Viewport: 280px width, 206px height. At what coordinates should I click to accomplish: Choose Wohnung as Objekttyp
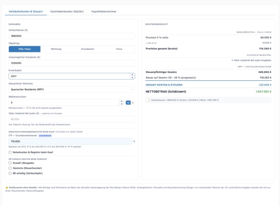coord(56,49)
